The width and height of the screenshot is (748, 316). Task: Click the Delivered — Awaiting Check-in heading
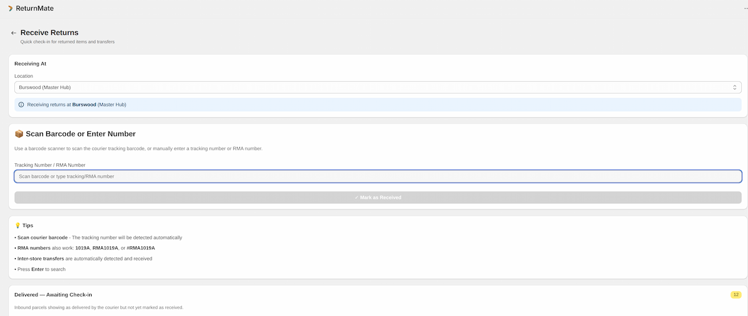point(53,294)
